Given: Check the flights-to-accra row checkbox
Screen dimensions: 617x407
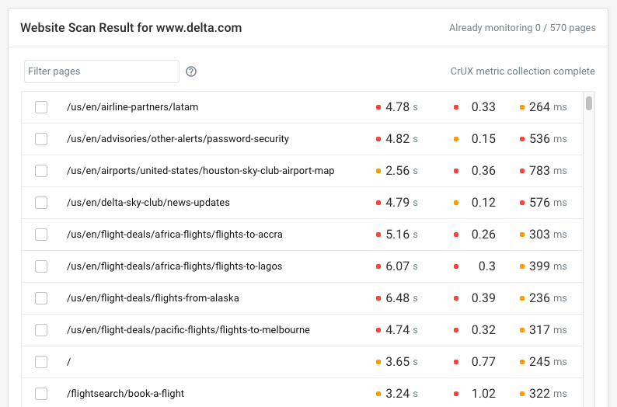Looking at the screenshot, I should tap(41, 235).
